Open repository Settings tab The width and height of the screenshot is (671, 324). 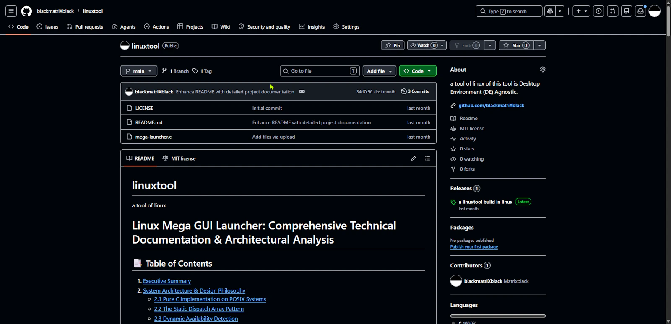click(x=346, y=26)
